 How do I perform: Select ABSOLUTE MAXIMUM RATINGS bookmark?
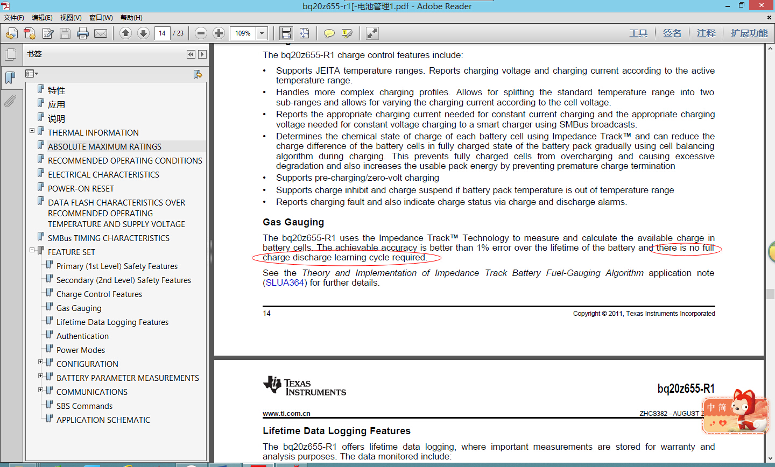click(104, 146)
